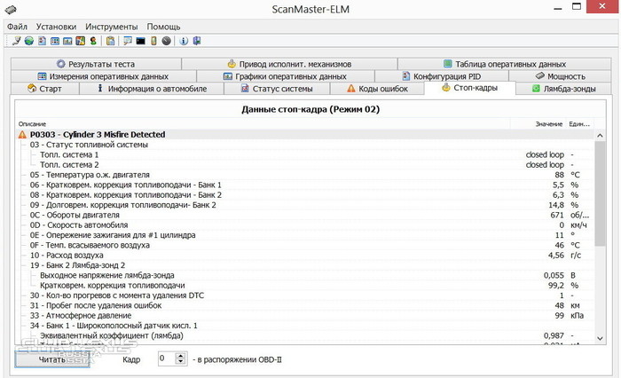Click the traffic light toolbar icon
Screen dimensions: 621x378
coord(153,41)
